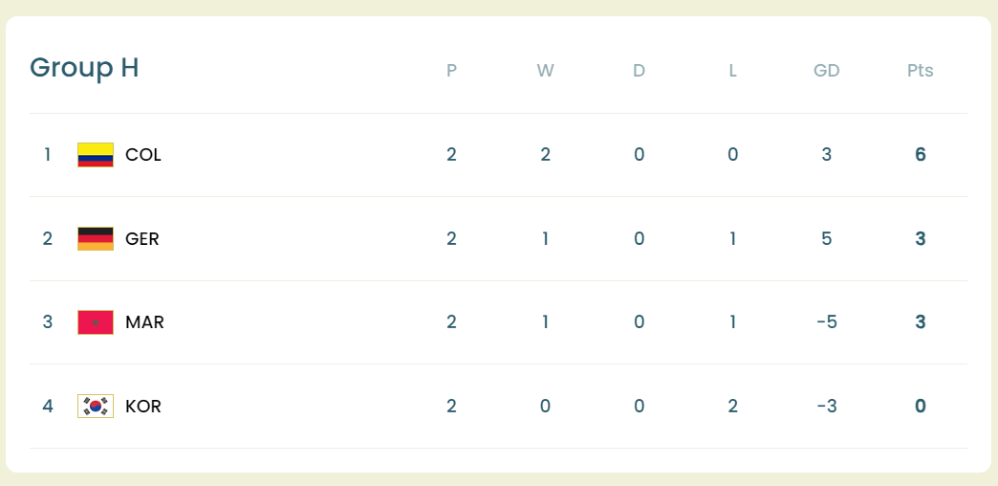The width and height of the screenshot is (998, 486).
Task: Click the W column header
Action: pos(545,71)
